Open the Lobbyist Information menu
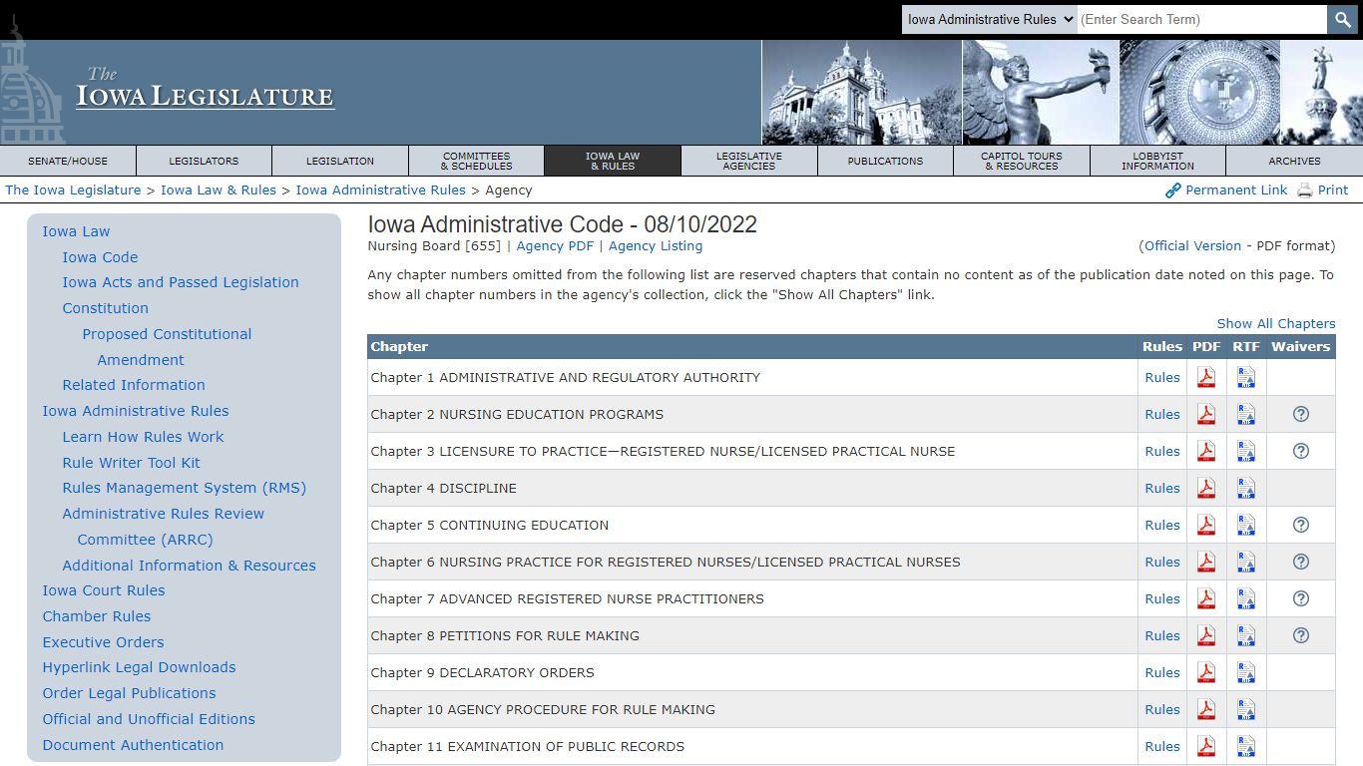The image size is (1363, 766). click(1157, 161)
